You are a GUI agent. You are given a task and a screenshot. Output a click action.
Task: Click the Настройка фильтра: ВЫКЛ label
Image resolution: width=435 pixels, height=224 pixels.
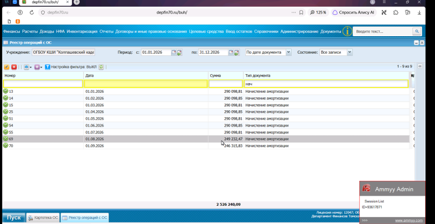point(74,67)
